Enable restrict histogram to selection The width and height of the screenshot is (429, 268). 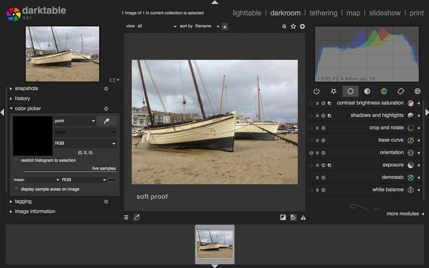[17, 160]
